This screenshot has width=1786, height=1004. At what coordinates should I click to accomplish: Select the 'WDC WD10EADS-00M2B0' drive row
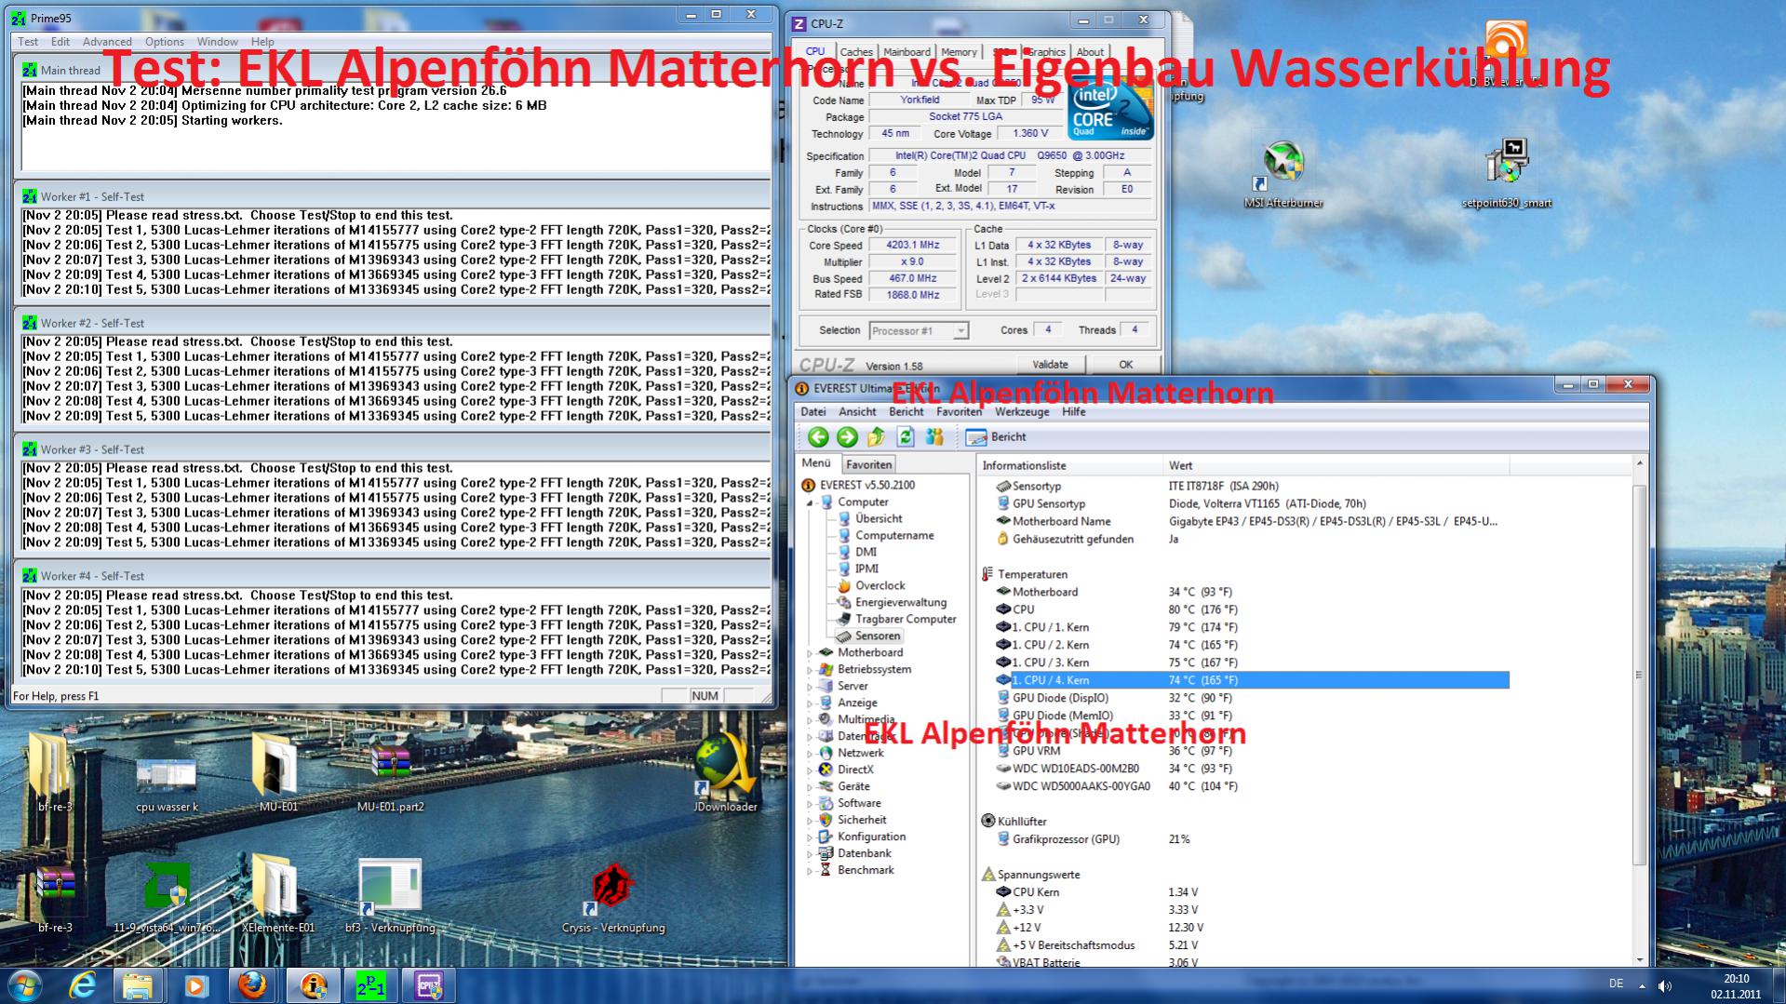1252,770
